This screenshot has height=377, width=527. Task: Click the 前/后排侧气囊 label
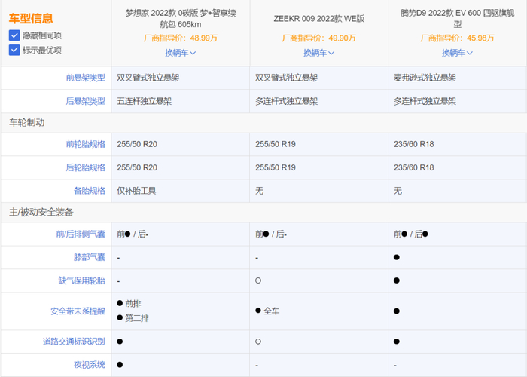click(x=81, y=234)
